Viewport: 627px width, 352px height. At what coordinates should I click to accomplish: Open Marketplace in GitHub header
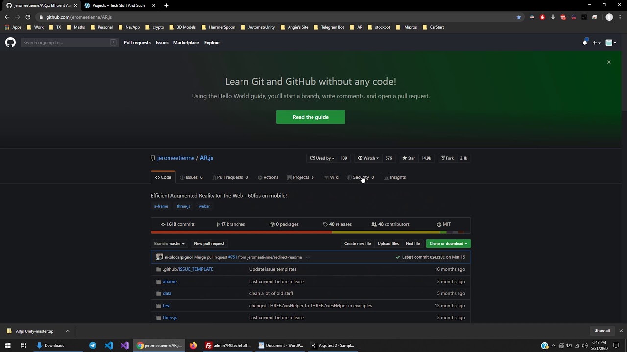[x=186, y=43]
